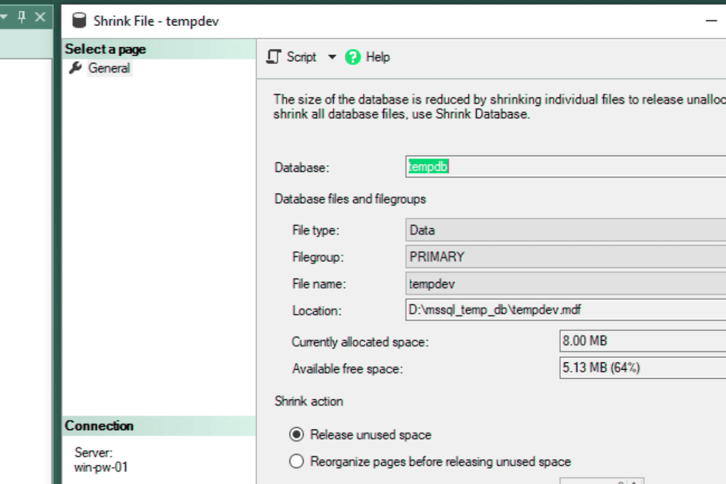Image resolution: width=726 pixels, height=484 pixels.
Task: Click the Script button label
Action: click(x=301, y=57)
